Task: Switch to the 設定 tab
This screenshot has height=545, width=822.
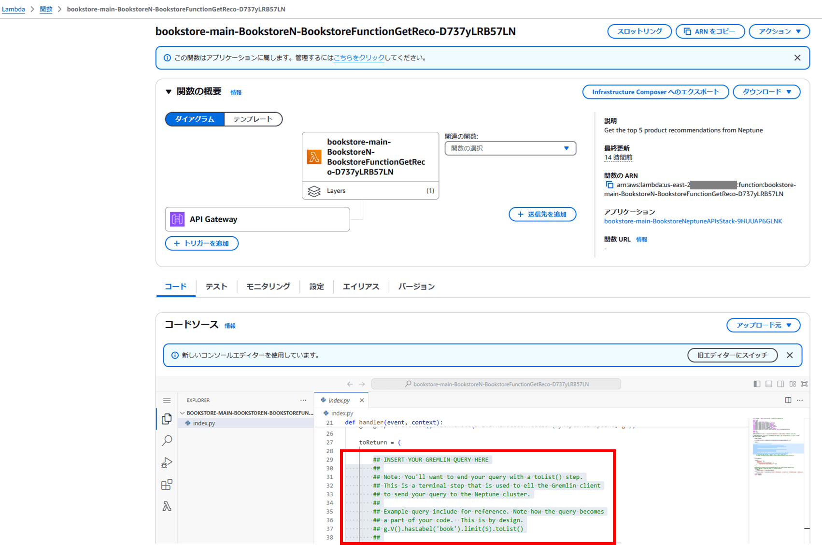Action: point(317,287)
